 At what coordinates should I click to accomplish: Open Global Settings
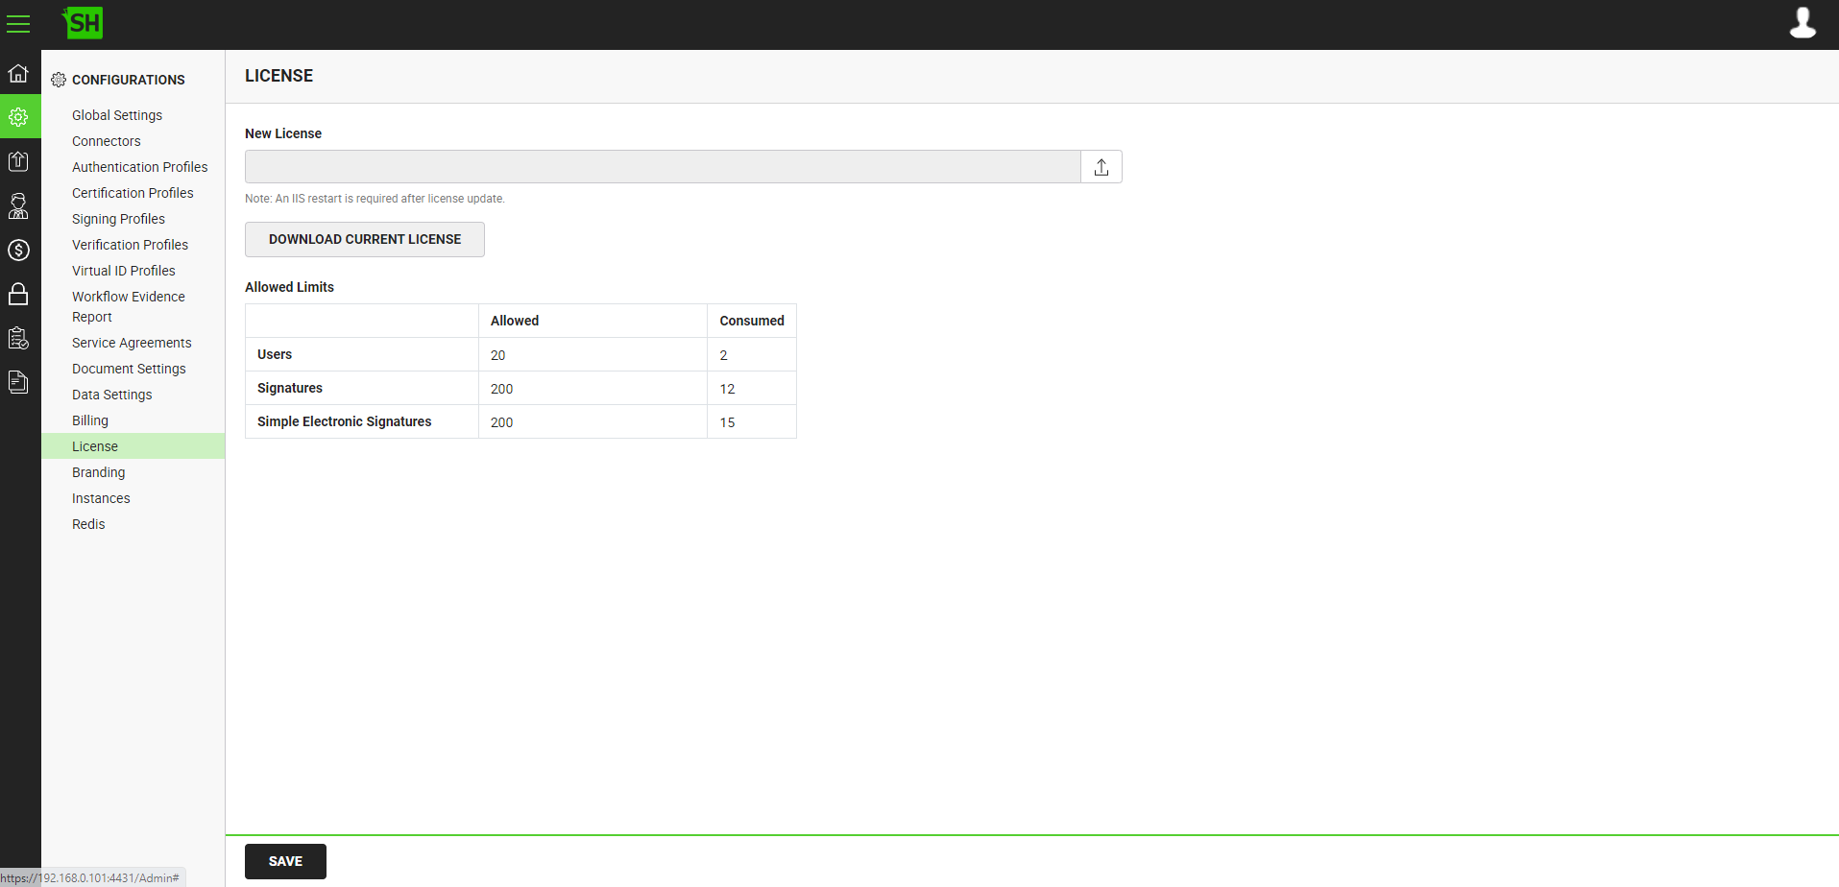[117, 115]
